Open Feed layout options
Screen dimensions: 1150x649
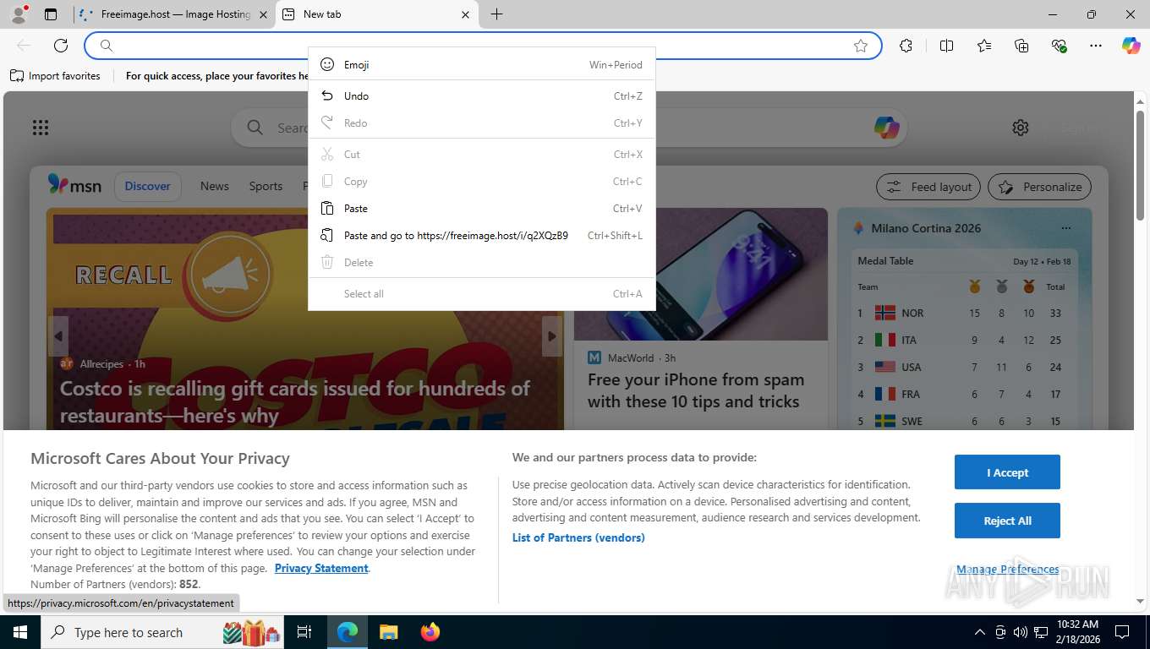pos(928,187)
